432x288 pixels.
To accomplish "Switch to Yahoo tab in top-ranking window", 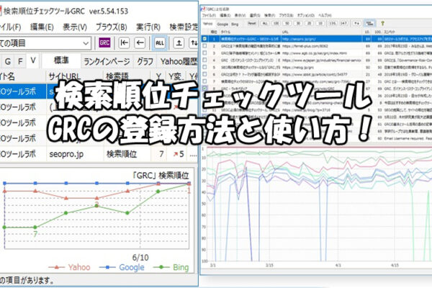I will [x=208, y=24].
